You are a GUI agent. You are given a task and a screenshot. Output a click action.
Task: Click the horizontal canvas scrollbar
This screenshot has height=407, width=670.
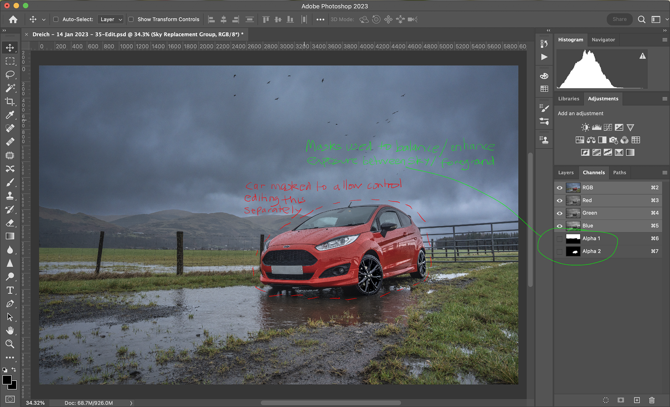click(x=330, y=403)
